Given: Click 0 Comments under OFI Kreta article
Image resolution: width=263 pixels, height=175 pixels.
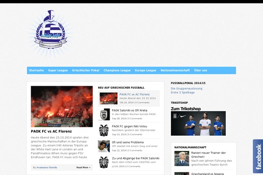Looking at the screenshot, I should [135, 119].
